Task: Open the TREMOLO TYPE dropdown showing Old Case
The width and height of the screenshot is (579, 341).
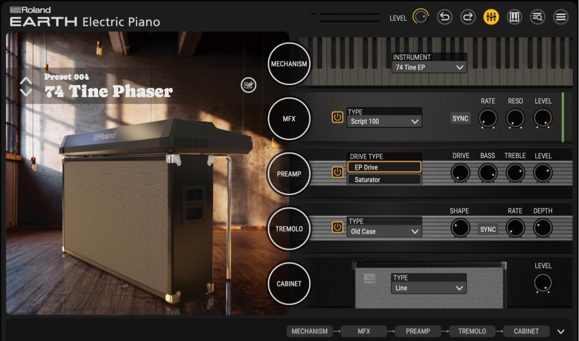Action: pyautogui.click(x=384, y=231)
